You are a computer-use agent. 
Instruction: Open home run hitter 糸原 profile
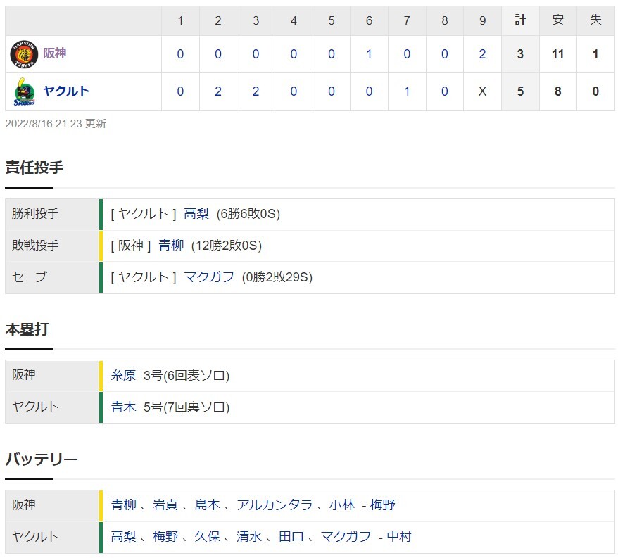coord(123,375)
